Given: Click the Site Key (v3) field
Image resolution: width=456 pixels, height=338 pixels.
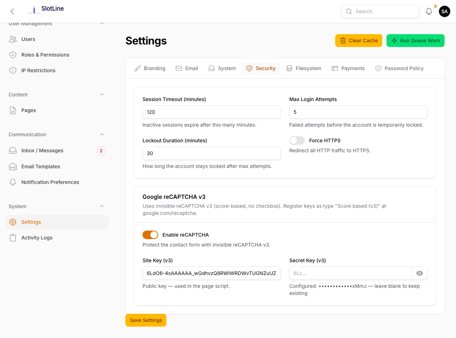Looking at the screenshot, I should (212, 273).
